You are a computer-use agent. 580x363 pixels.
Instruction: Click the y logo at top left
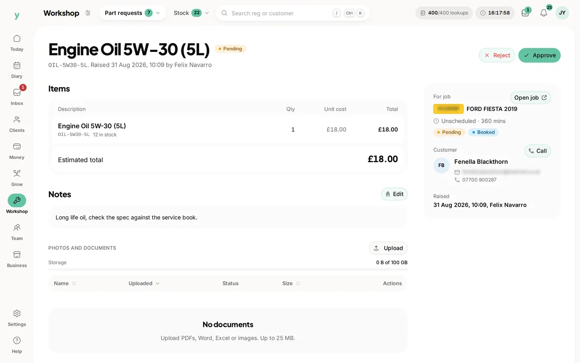point(17,15)
